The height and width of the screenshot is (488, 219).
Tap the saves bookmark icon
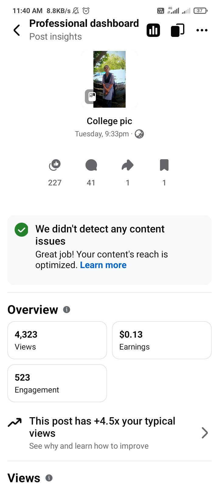pyautogui.click(x=164, y=165)
